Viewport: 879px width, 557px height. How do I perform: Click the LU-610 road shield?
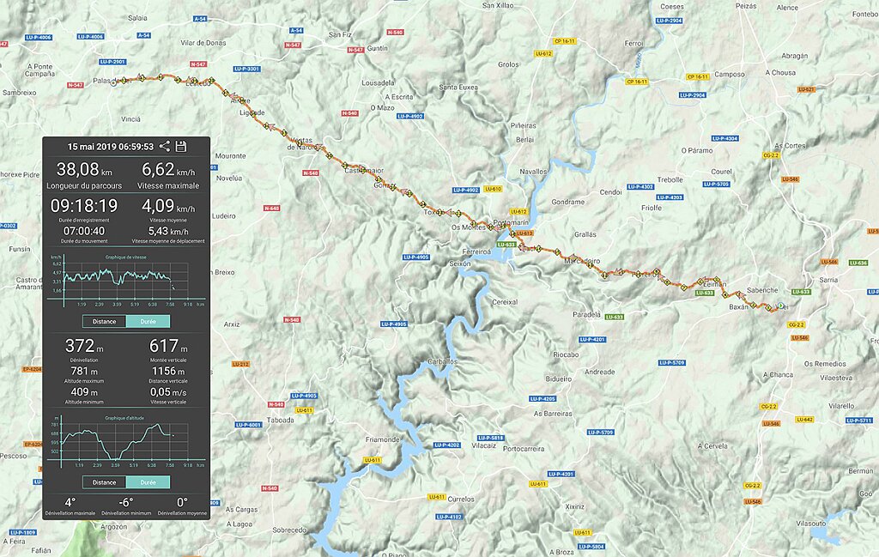(493, 189)
